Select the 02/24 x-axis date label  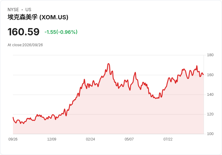(90, 139)
